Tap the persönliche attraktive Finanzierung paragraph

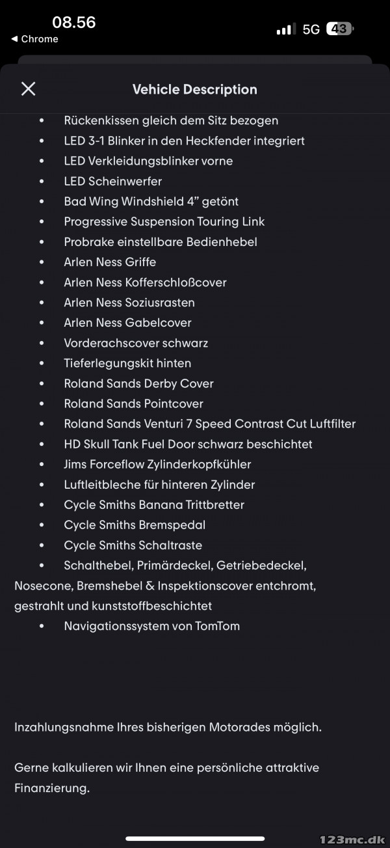click(167, 778)
